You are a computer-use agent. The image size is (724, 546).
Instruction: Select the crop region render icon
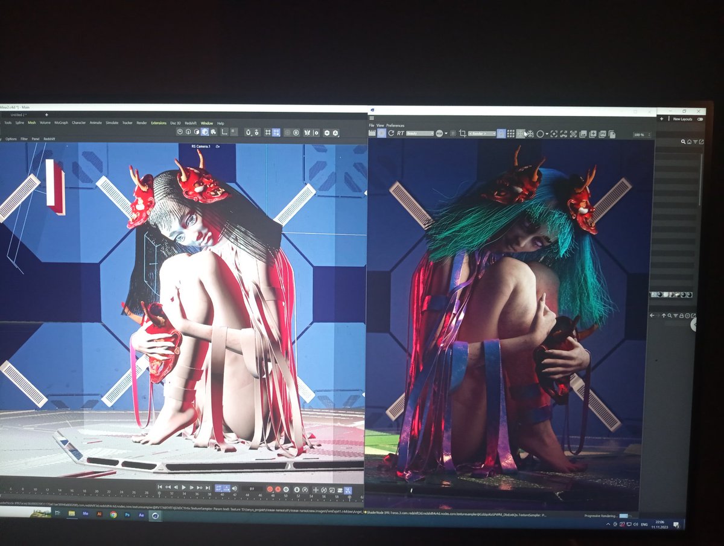(x=462, y=133)
